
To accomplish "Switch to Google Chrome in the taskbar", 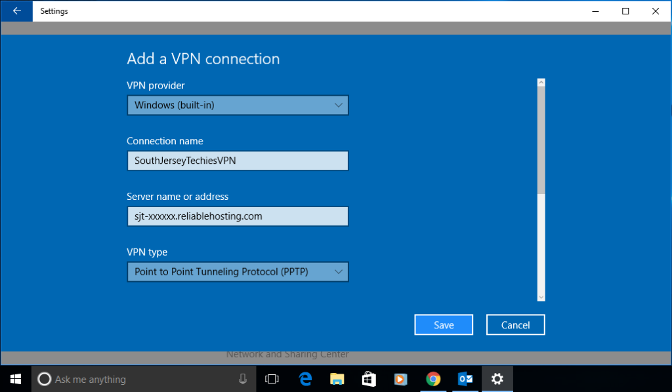I will pyautogui.click(x=433, y=379).
